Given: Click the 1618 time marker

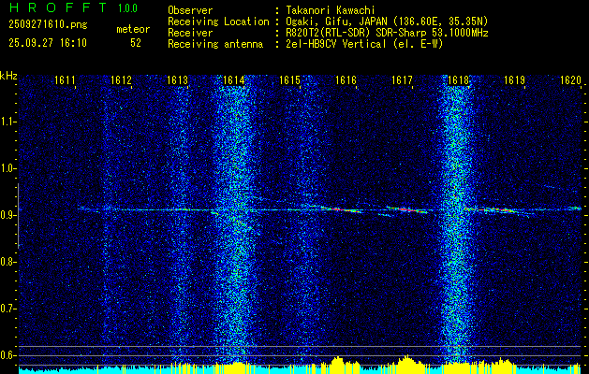Looking at the screenshot, I should (x=459, y=81).
